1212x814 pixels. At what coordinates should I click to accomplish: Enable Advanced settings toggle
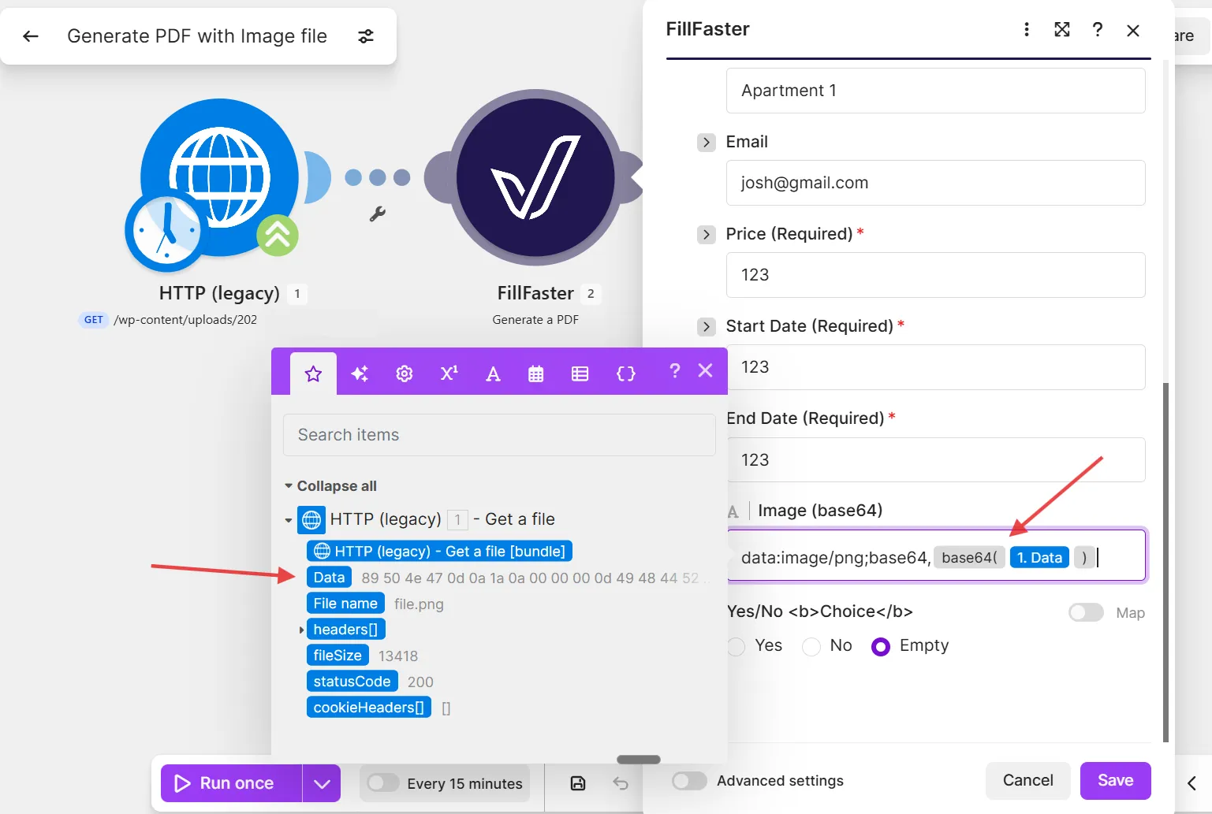(689, 781)
